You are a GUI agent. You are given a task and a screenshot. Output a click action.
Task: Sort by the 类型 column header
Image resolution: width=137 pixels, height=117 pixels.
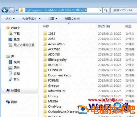(128, 26)
